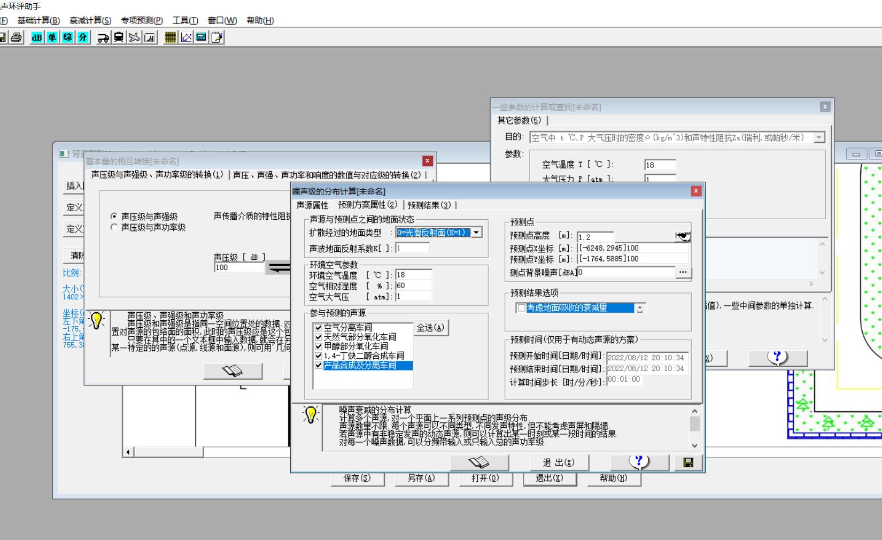
Task: Toggle the 天然气部分氧化车间 source checkbox
Action: [319, 337]
